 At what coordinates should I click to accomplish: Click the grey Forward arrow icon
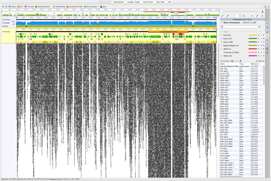pyautogui.click(x=6, y=7)
